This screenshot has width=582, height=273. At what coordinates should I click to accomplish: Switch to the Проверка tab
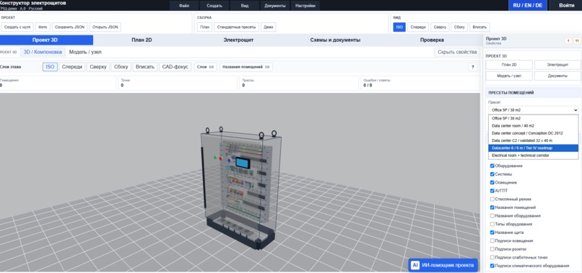click(432, 40)
